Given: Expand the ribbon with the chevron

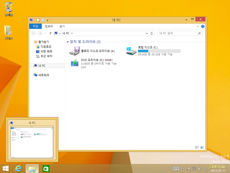Looking at the screenshot, I should click(198, 26).
